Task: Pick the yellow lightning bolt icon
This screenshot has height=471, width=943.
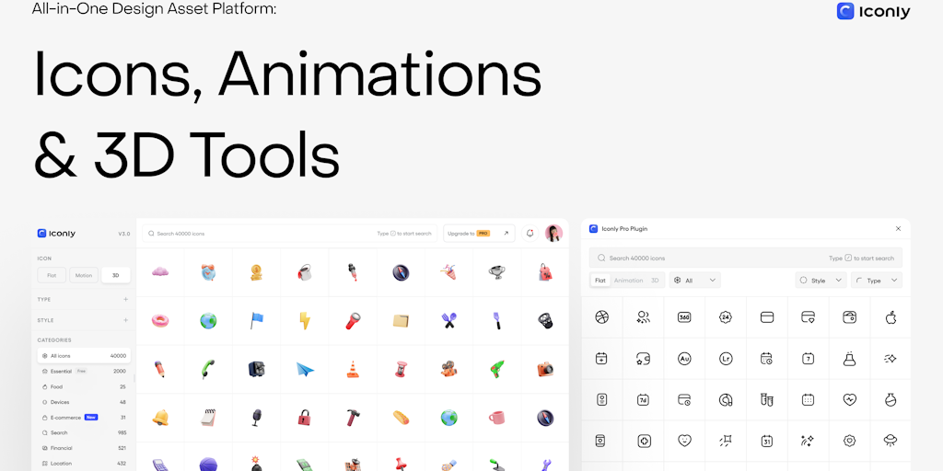Action: coord(305,321)
